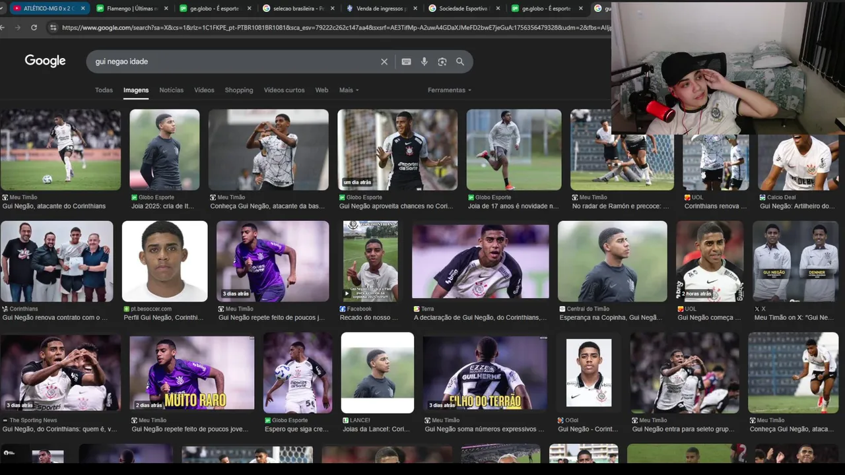Open thumbnail for 'Joia de 17 anos é novidade'
This screenshot has width=845, height=475.
pos(514,150)
